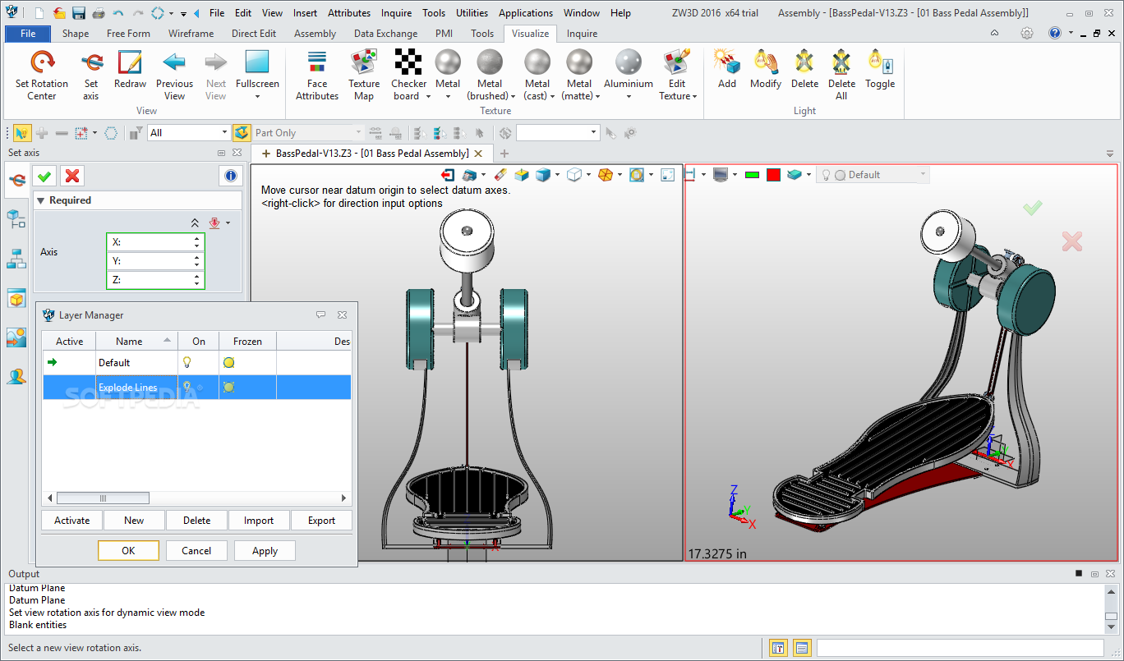Open the Utilities menu
Viewport: 1124px width, 661px height.
(x=472, y=13)
